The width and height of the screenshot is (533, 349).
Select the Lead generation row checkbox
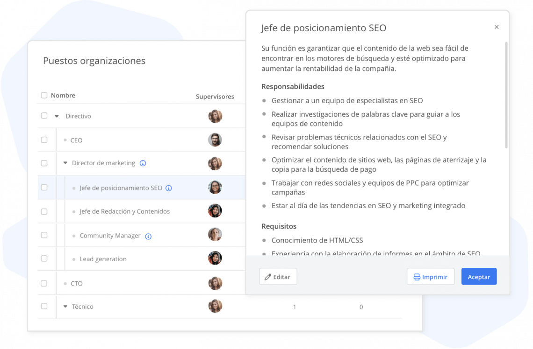tap(44, 258)
